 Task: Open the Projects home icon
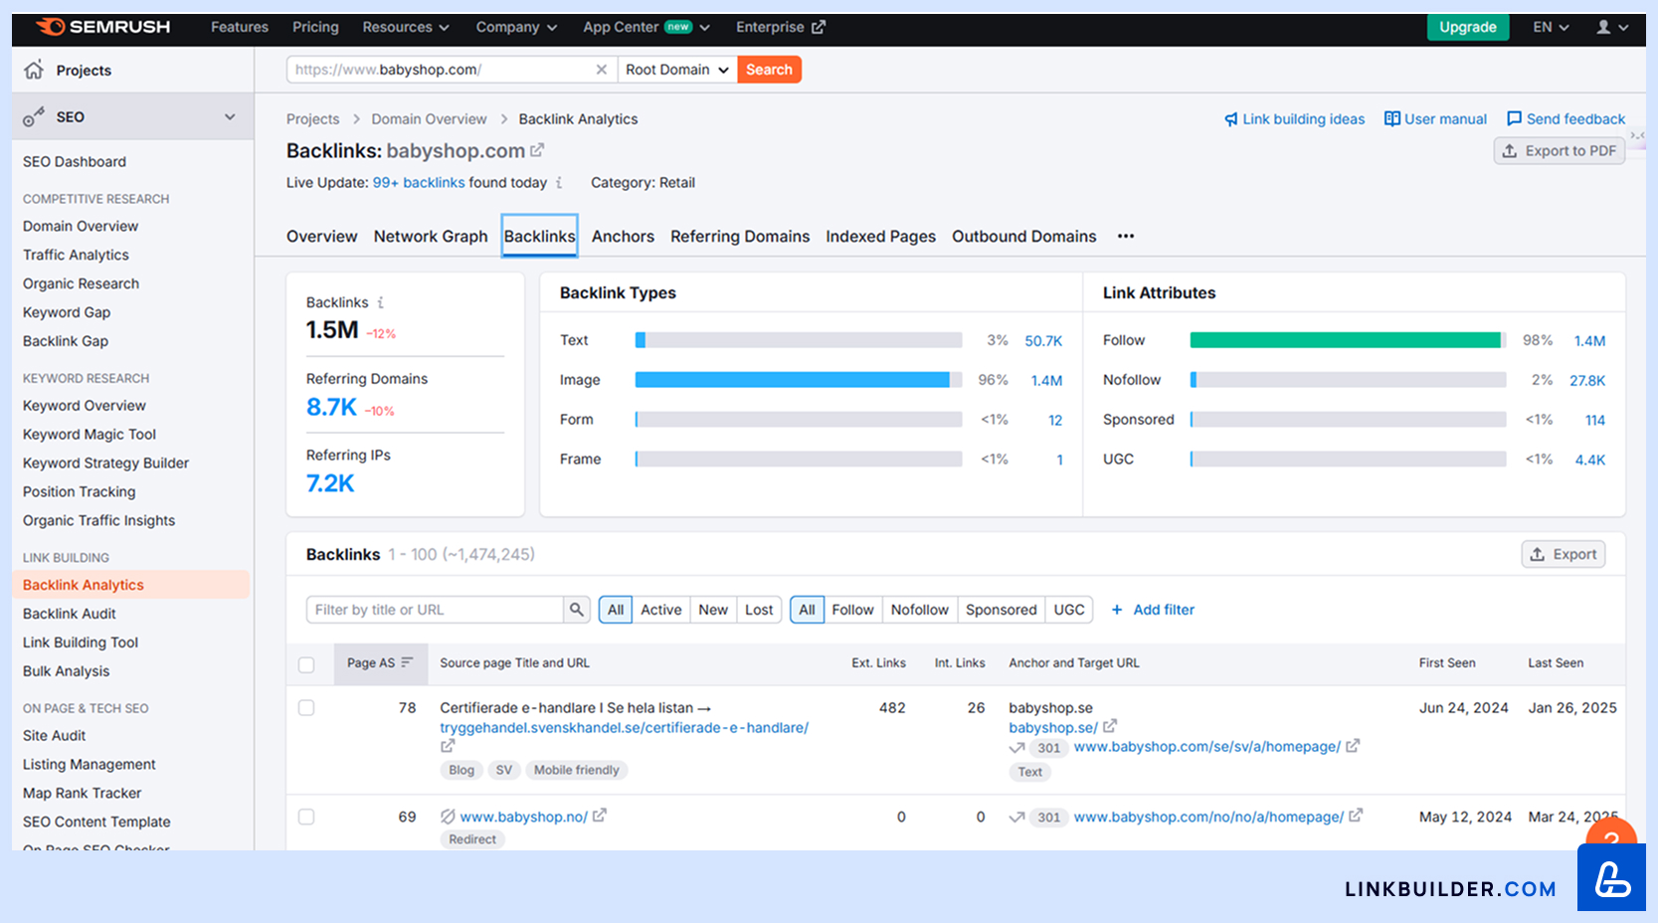pyautogui.click(x=34, y=70)
